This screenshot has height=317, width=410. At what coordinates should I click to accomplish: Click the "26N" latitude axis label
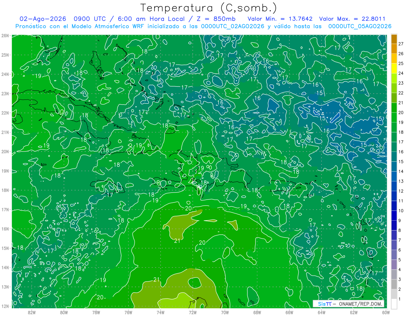[5, 36]
